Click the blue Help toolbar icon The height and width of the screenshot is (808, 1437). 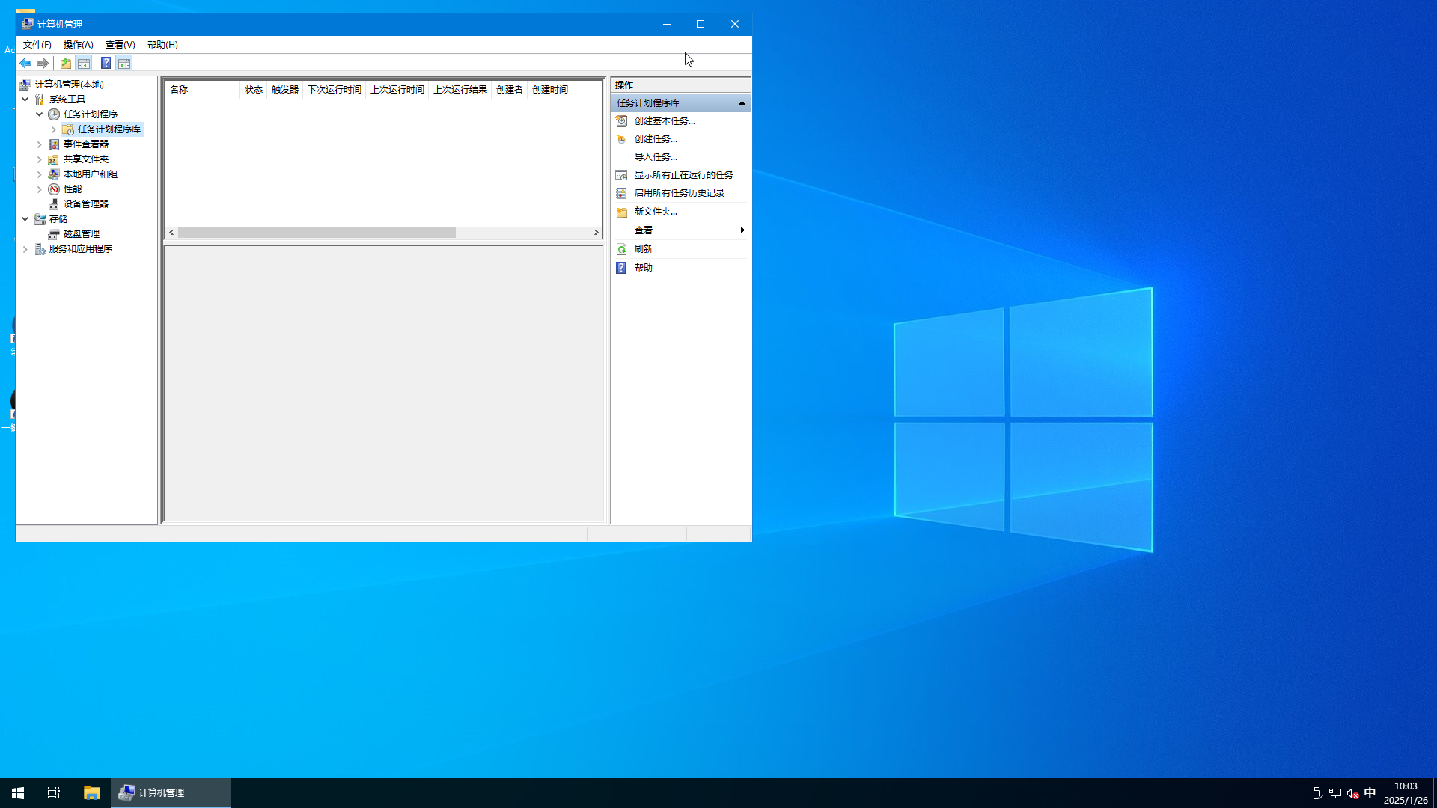tap(106, 64)
